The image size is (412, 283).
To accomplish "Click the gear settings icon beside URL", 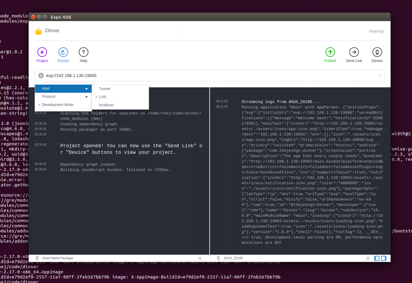I will coord(41,75).
